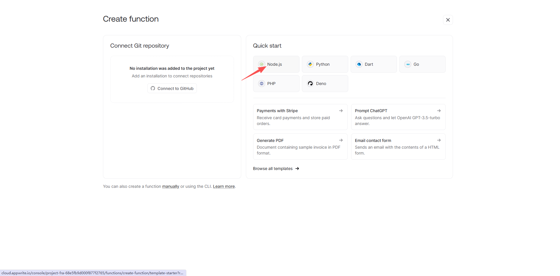
Task: Click the Dart logo icon
Action: pyautogui.click(x=359, y=64)
